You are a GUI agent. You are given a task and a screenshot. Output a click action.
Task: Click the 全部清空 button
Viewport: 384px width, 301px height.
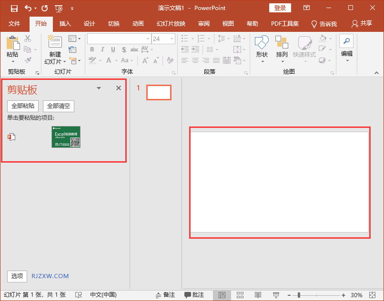pos(59,106)
